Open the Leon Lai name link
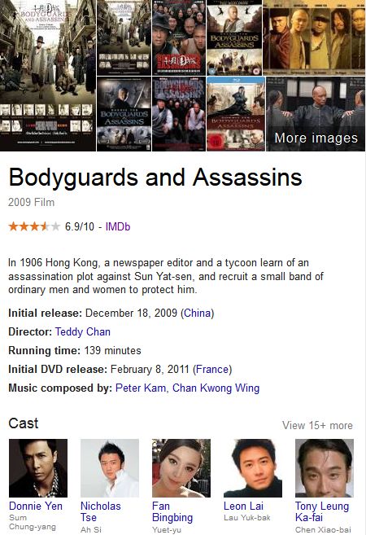 (x=244, y=506)
